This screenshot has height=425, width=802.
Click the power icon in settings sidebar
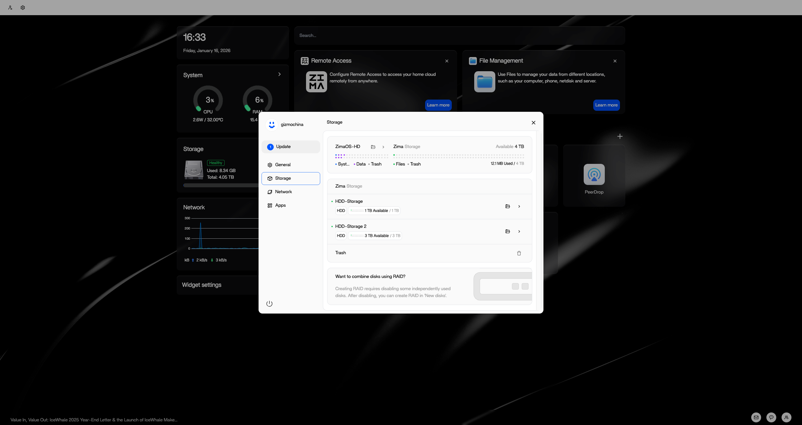click(269, 304)
